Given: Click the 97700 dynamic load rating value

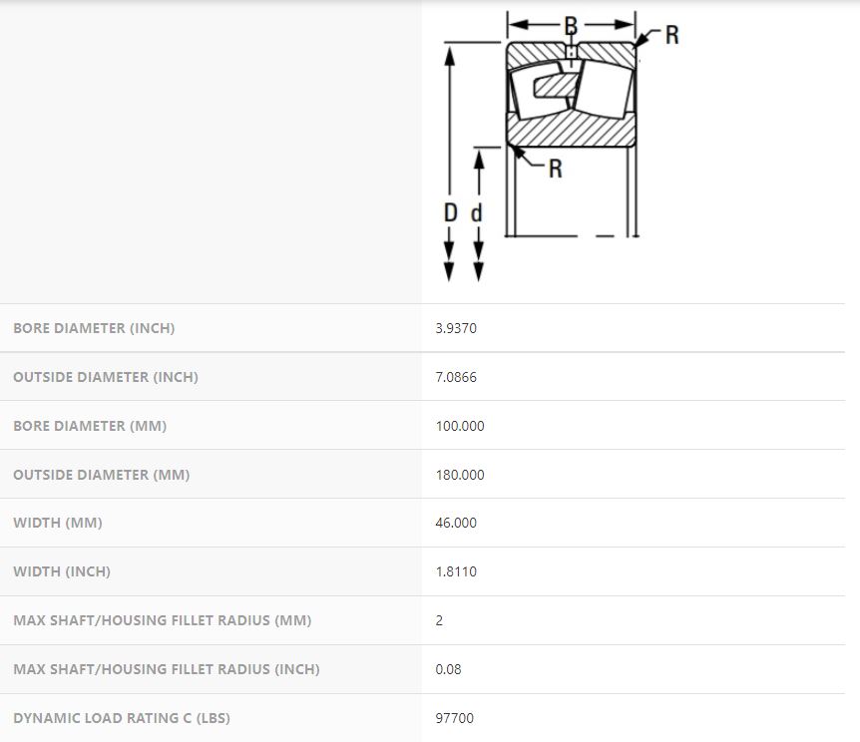Looking at the screenshot, I should pyautogui.click(x=453, y=718).
